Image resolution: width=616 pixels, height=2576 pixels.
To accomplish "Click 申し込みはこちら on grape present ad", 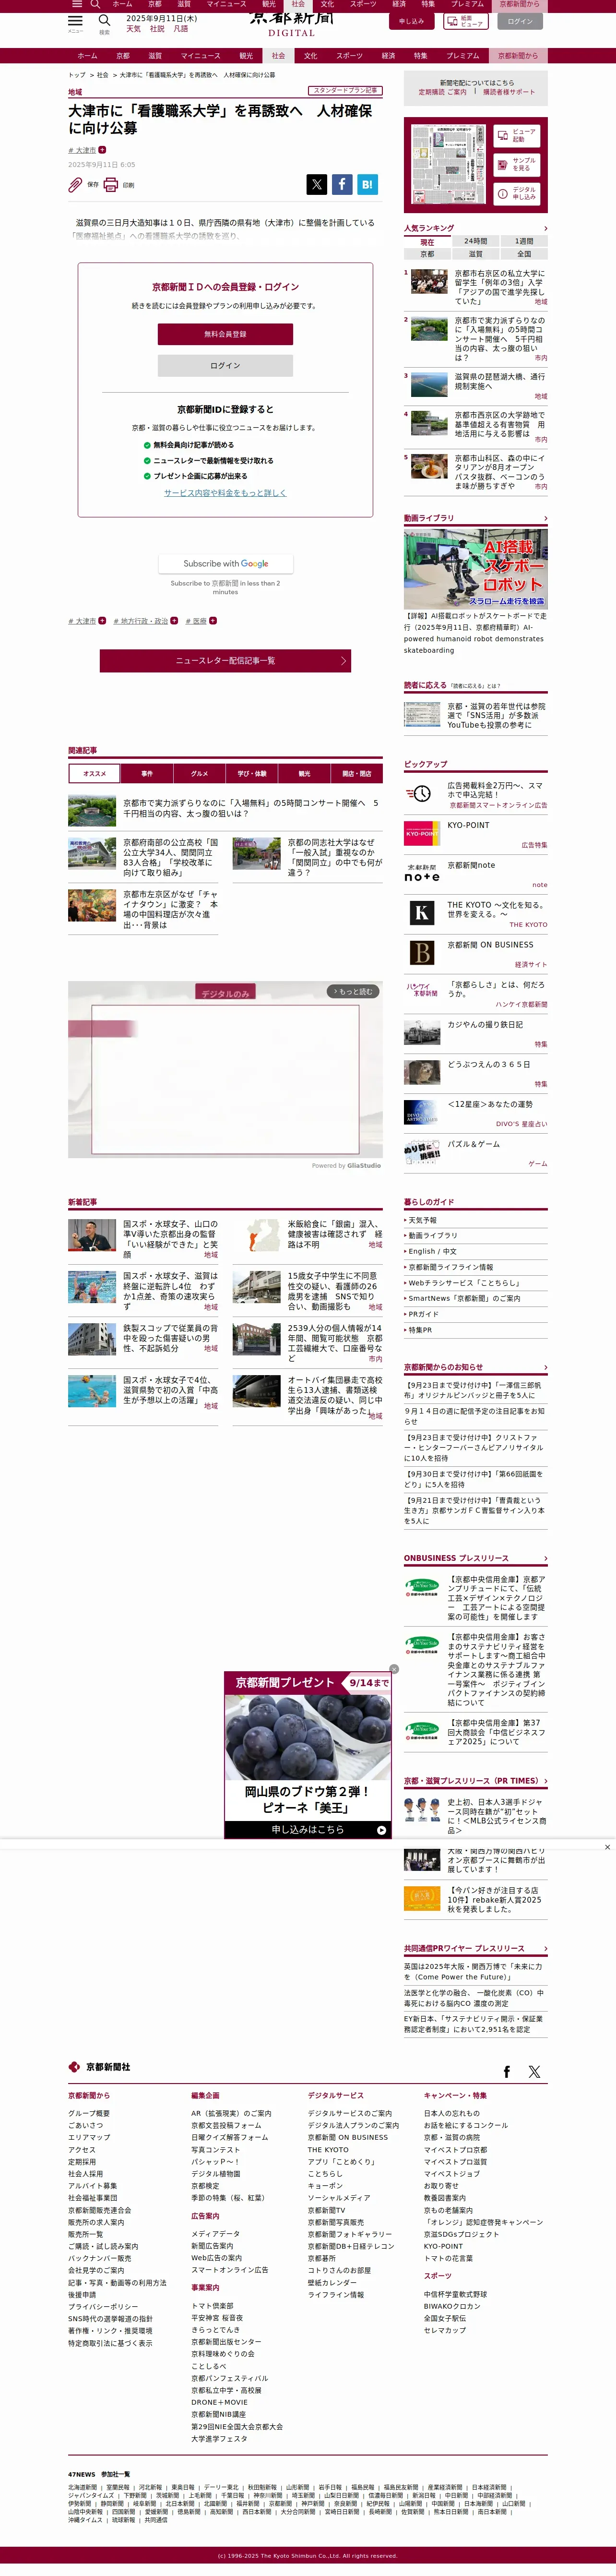I will [308, 1830].
